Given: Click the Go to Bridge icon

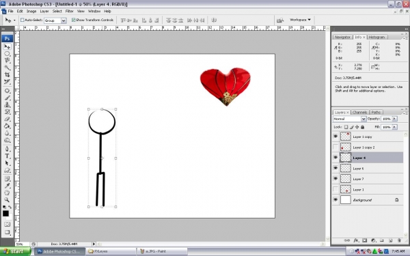Looking at the screenshot, I should (280, 20).
